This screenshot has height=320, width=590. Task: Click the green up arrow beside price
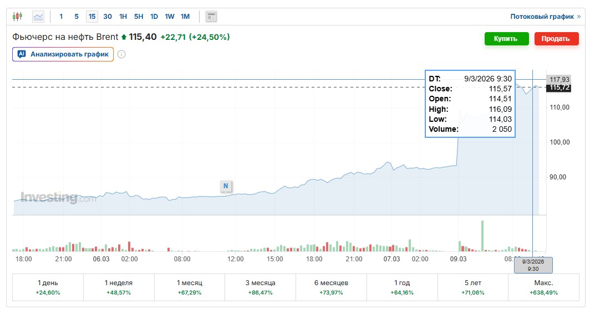click(124, 37)
